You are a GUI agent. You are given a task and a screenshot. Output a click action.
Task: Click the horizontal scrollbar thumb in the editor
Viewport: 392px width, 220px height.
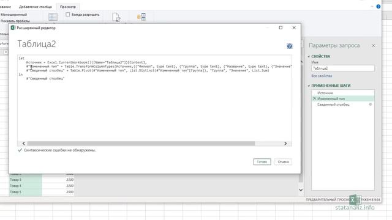(x=141, y=144)
